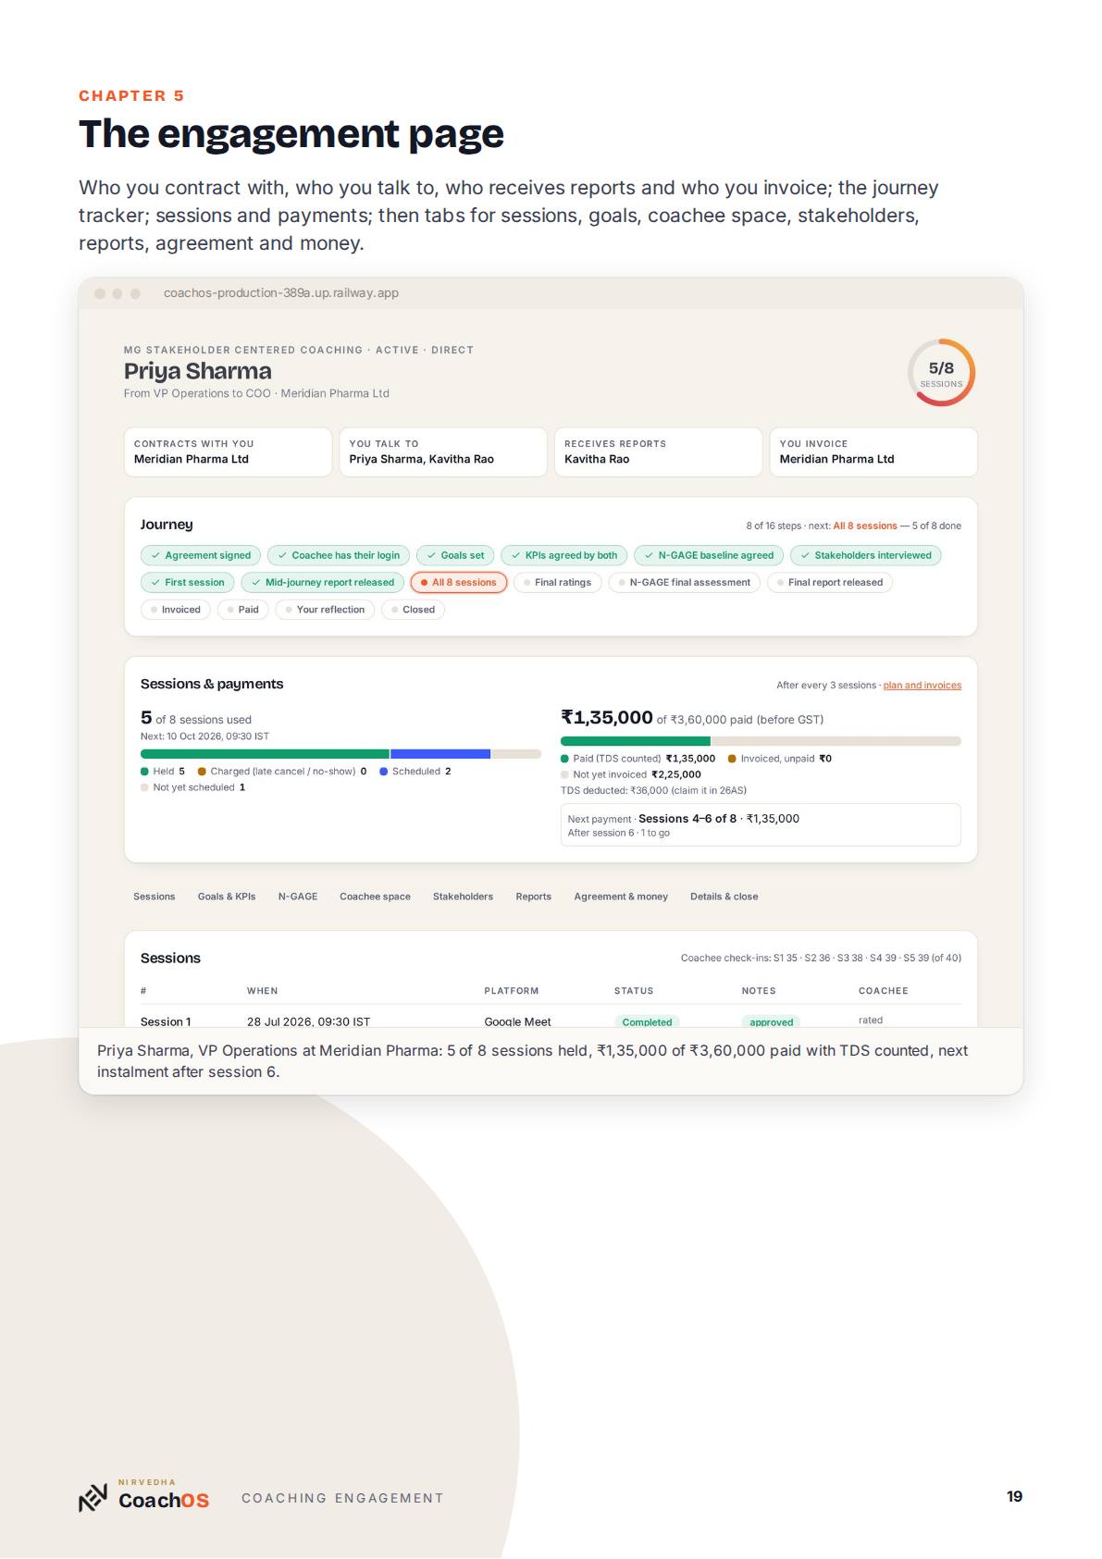This screenshot has height=1559, width=1102.
Task: Click the 'Your reflection' journey chip
Action: (326, 610)
